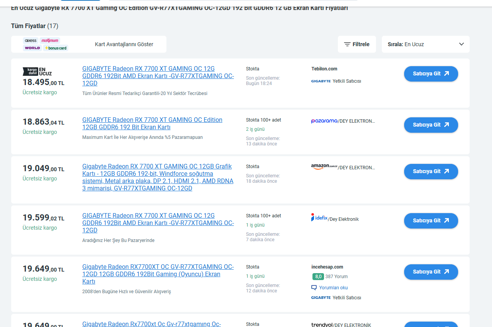Click the kargo dahil En Ucuz badge
Image resolution: width=492 pixels, height=327 pixels.
click(37, 71)
